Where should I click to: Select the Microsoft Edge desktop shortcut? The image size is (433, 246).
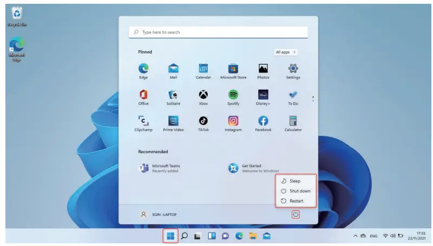click(x=17, y=49)
